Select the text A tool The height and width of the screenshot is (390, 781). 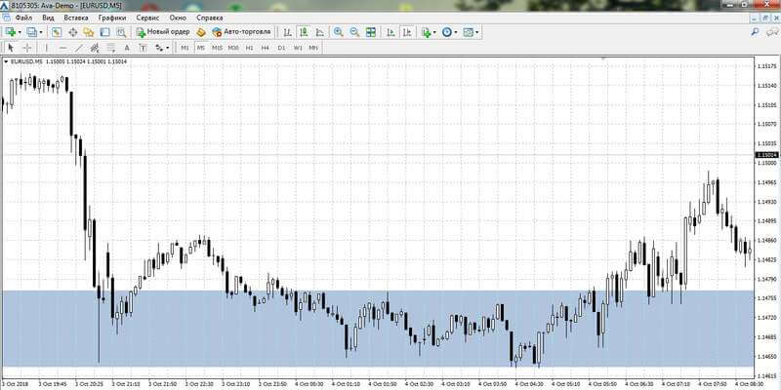point(127,48)
